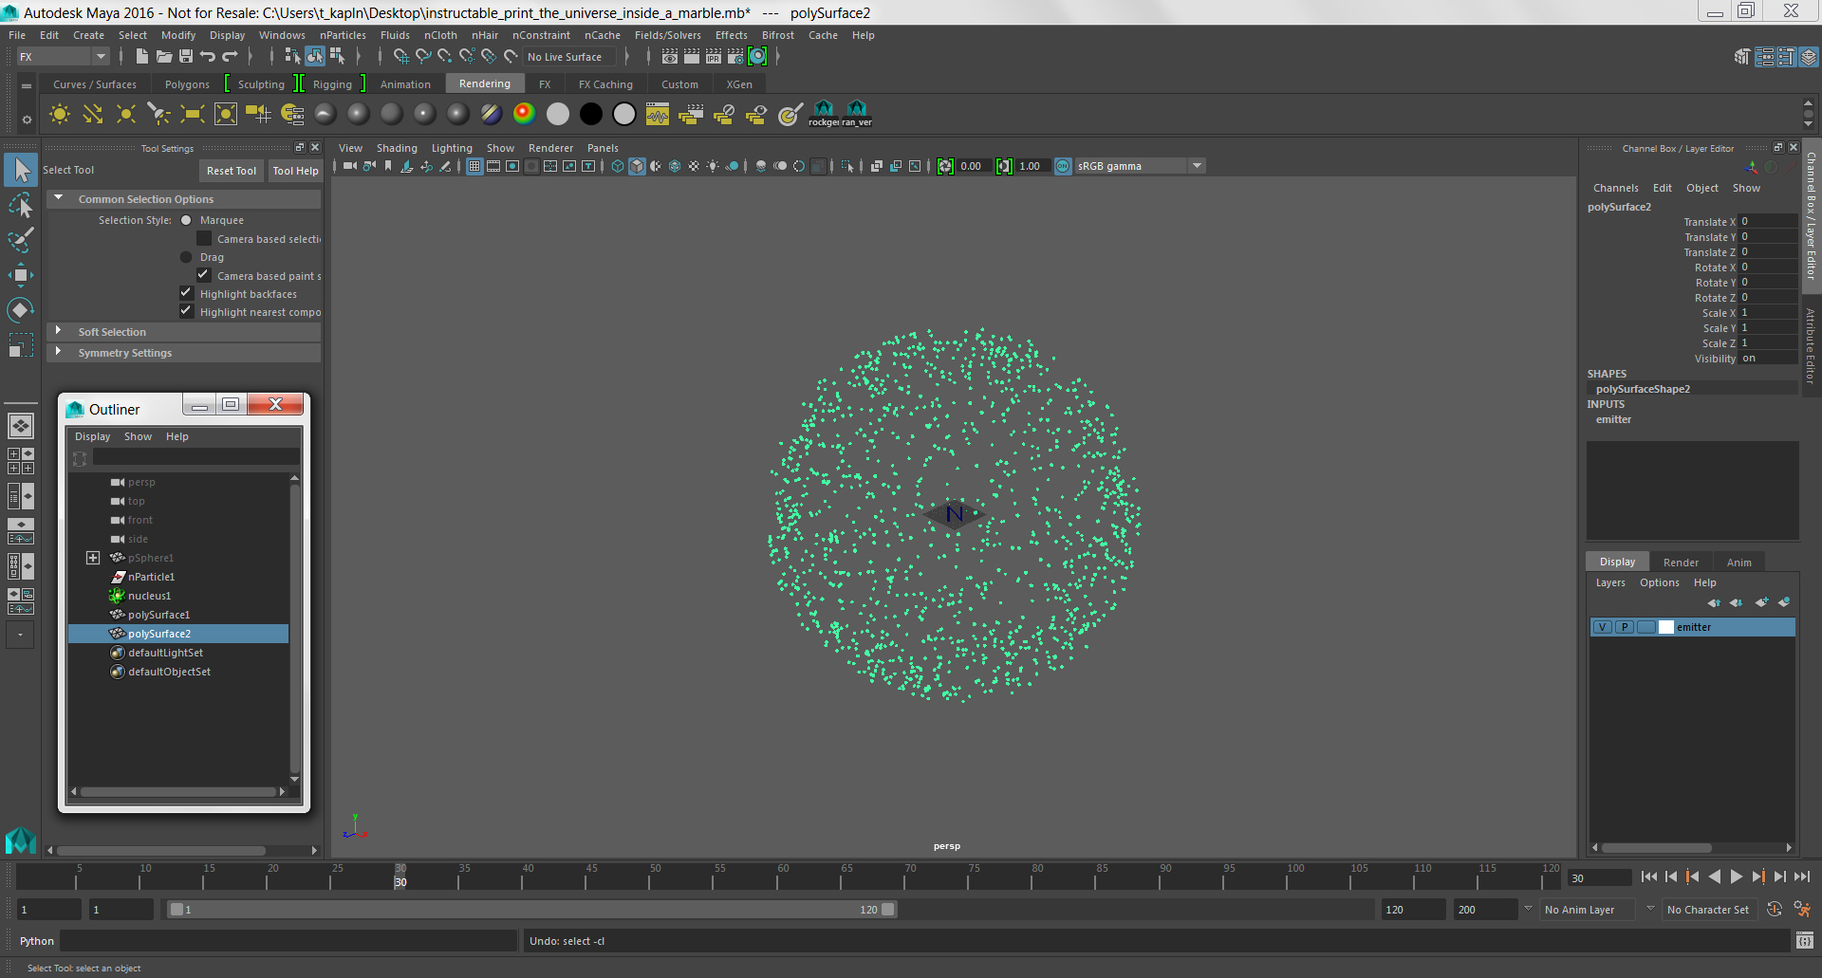This screenshot has height=978, width=1822.
Task: Select the Lasso tool in the toolbox
Action: click(x=20, y=205)
